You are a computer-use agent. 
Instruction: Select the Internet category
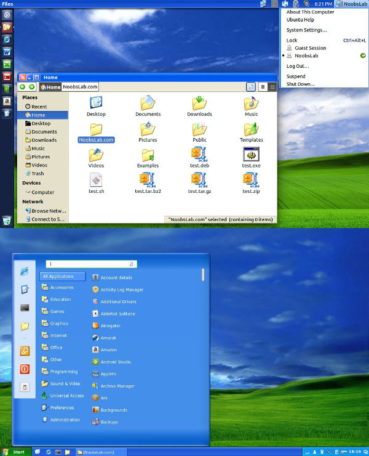click(x=54, y=335)
